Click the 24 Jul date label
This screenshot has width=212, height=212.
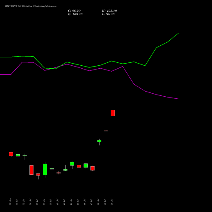coord(112,202)
